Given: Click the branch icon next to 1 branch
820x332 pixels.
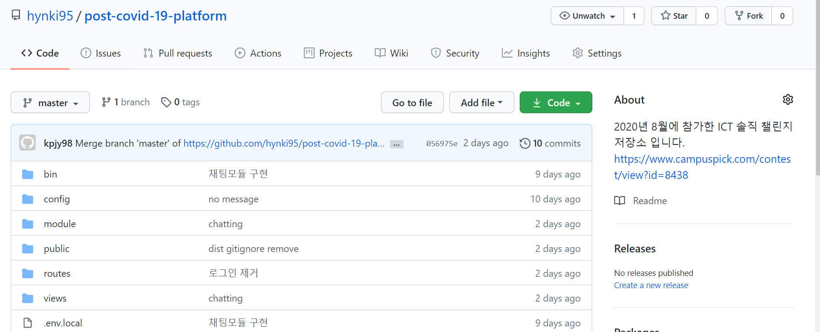Looking at the screenshot, I should (106, 102).
